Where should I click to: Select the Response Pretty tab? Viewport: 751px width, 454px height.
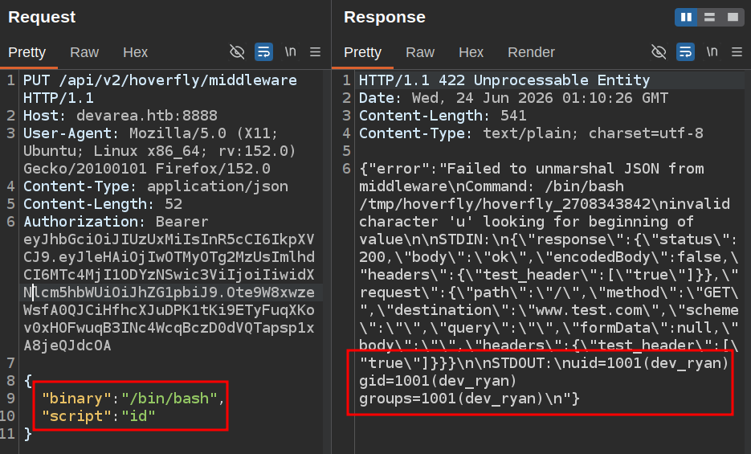pos(362,52)
